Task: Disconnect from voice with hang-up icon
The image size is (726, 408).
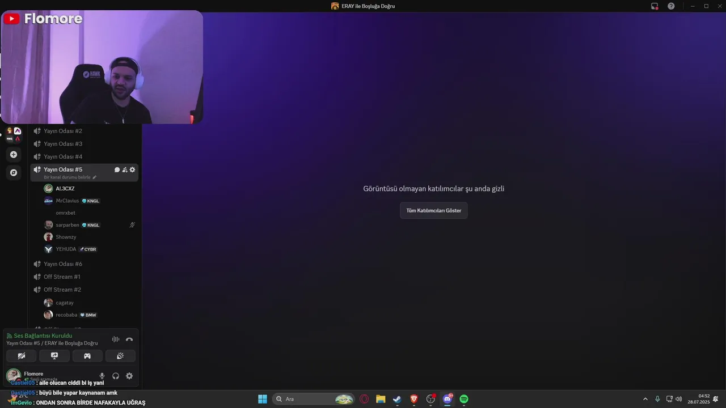Action: tap(129, 339)
